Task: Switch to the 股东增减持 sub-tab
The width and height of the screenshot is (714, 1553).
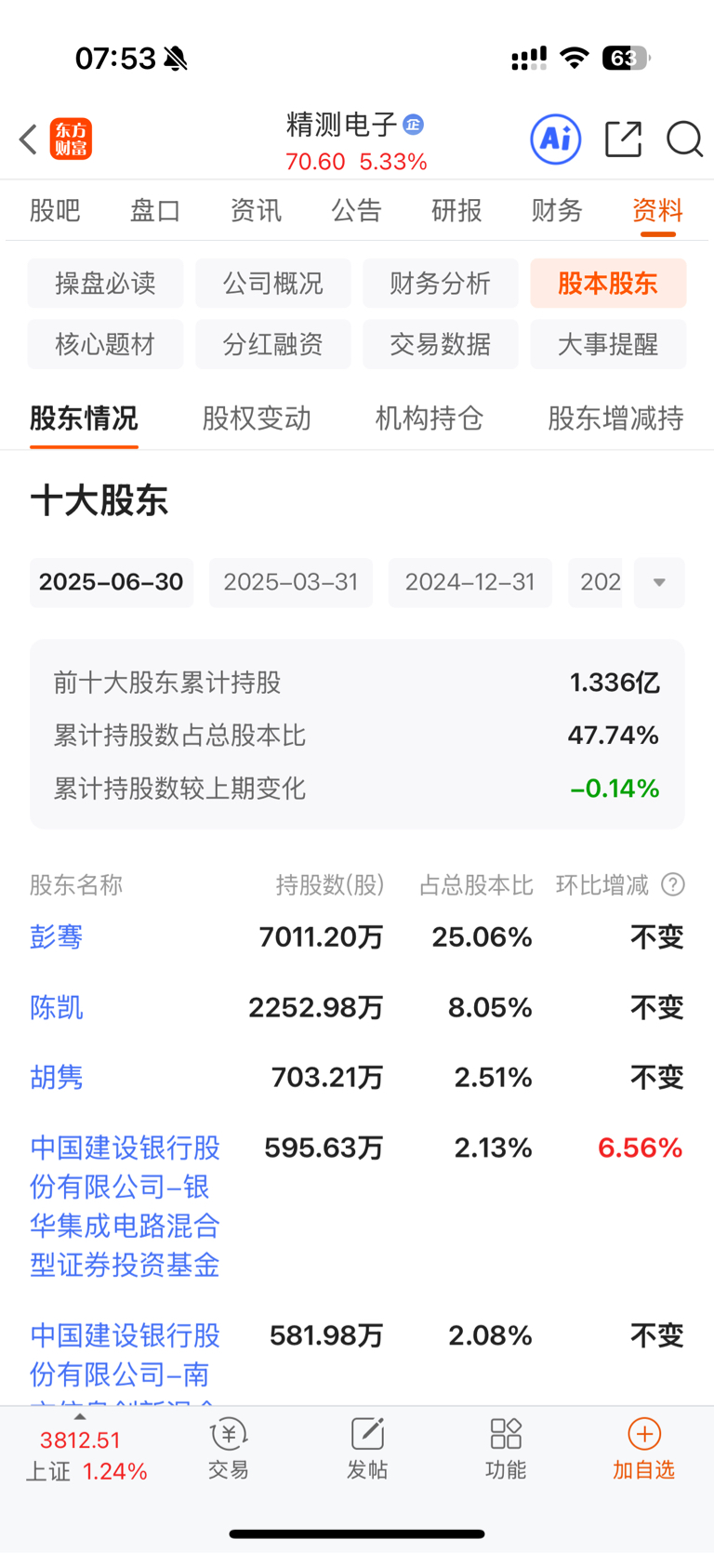Action: click(x=615, y=418)
